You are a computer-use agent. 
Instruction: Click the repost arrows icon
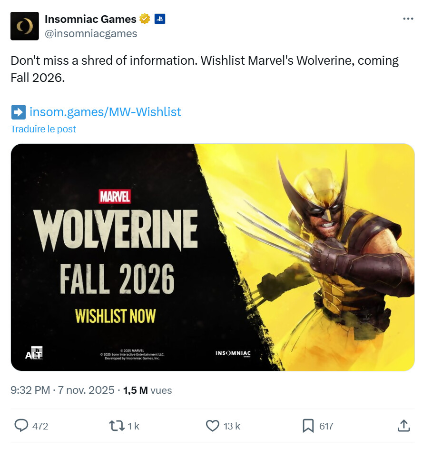pos(117,426)
